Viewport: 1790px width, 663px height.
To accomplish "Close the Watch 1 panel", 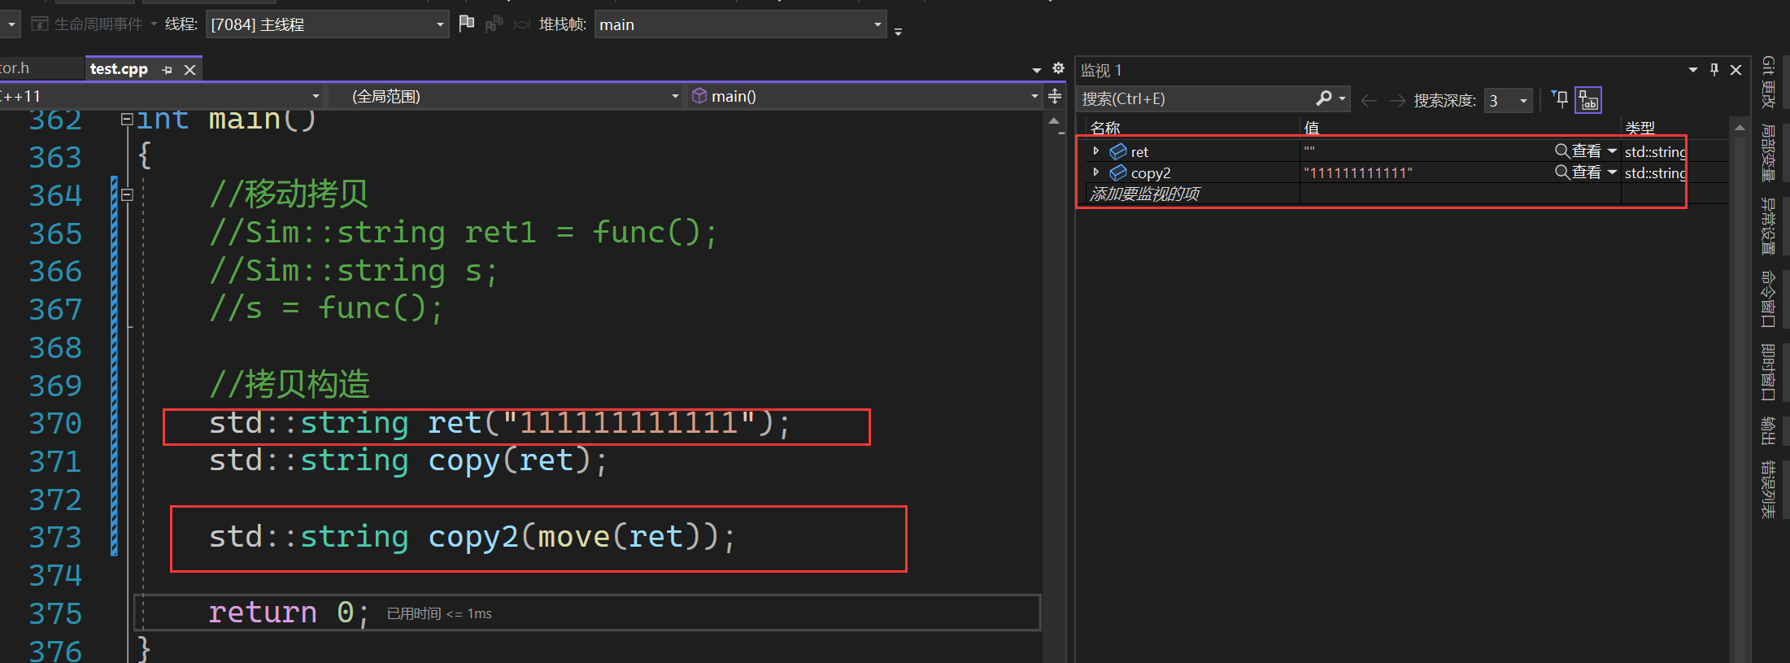I will 1736,70.
